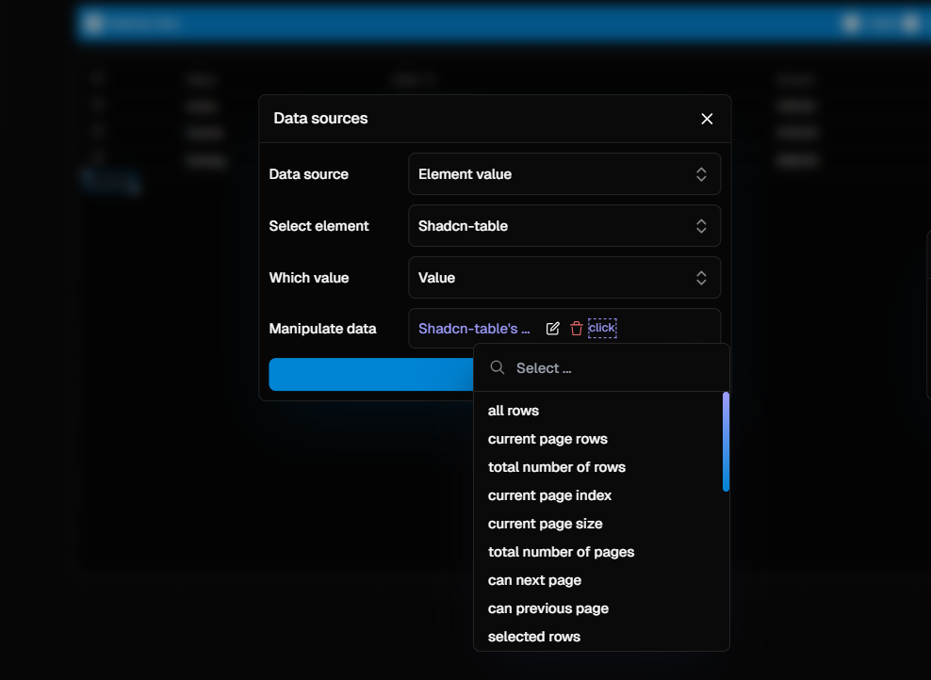The width and height of the screenshot is (931, 680).
Task: Close the Data sources dialog with the X
Action: coord(707,119)
